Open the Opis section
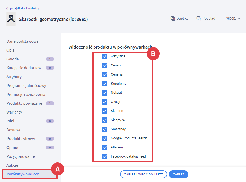The height and width of the screenshot is (182, 246). click(x=10, y=50)
